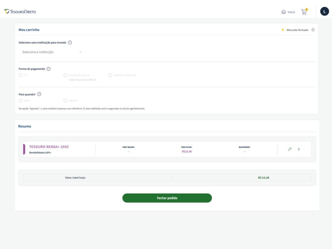Screen dimensions: 332x249
Task: Click the Mercado fechado status text
Action: (297, 30)
